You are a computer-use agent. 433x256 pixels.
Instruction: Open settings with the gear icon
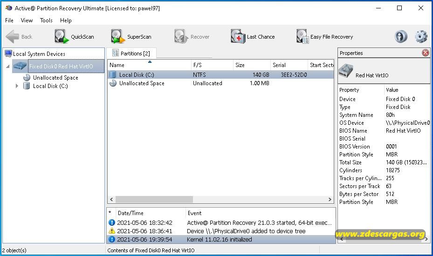click(x=421, y=36)
